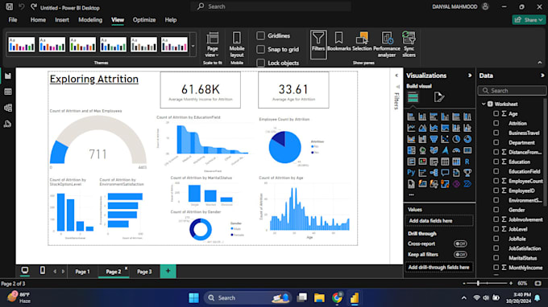548x307 pixels.
Task: Select the Metrics trophy visual
Action: pos(467,173)
